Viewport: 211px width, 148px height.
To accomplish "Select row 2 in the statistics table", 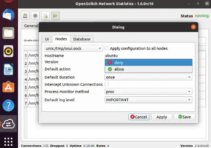I will [x=26, y=63].
